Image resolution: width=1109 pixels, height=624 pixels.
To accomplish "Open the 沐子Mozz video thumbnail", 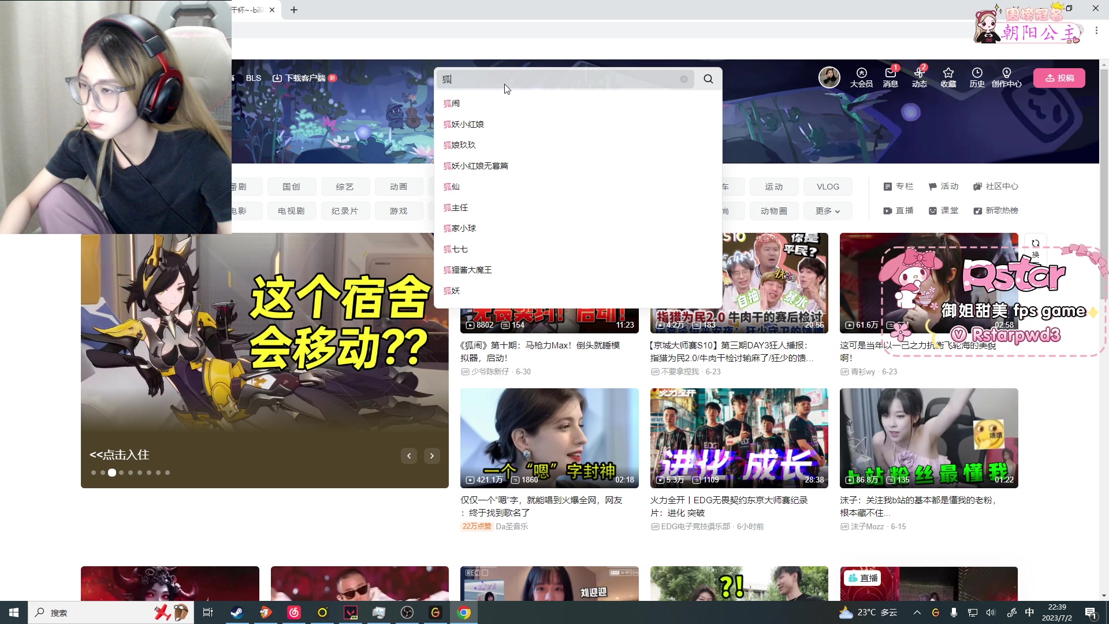I will (x=929, y=438).
